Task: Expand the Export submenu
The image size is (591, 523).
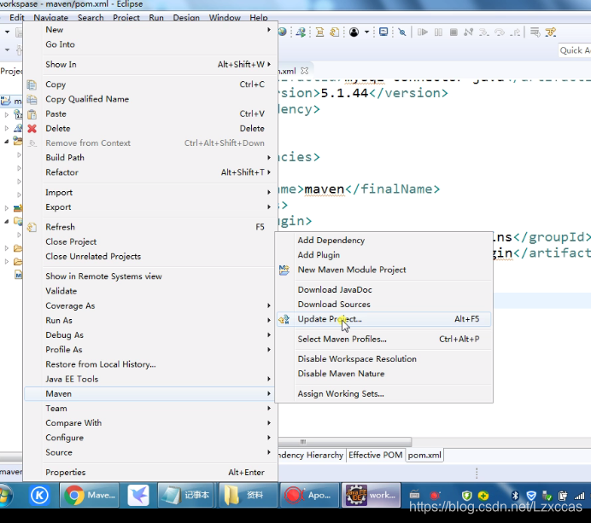Action: pyautogui.click(x=269, y=207)
